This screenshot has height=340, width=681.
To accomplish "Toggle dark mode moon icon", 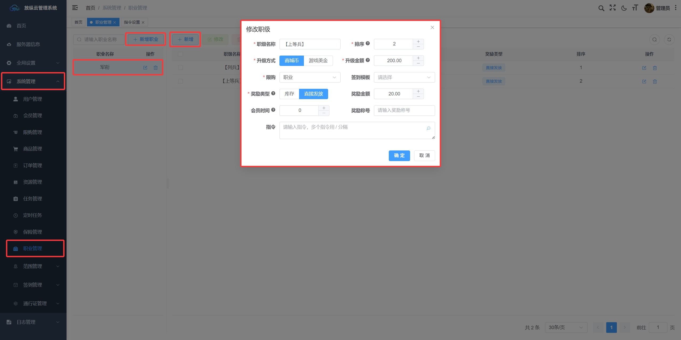I will [x=624, y=8].
